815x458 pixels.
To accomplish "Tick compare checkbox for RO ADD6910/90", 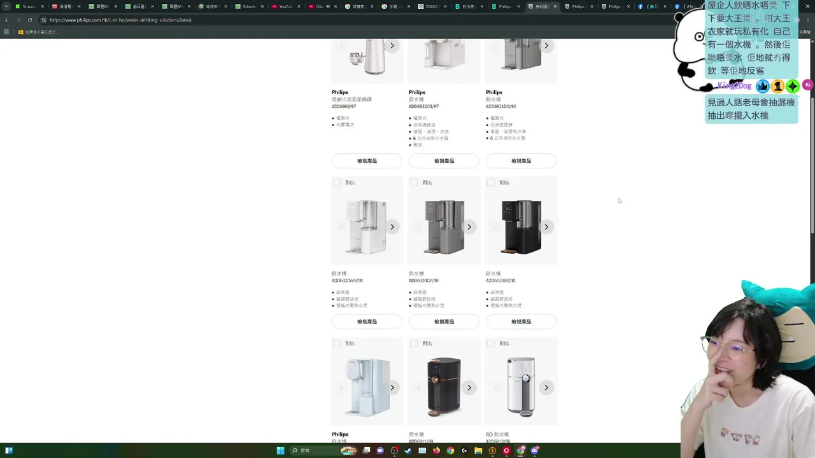I will tap(491, 343).
